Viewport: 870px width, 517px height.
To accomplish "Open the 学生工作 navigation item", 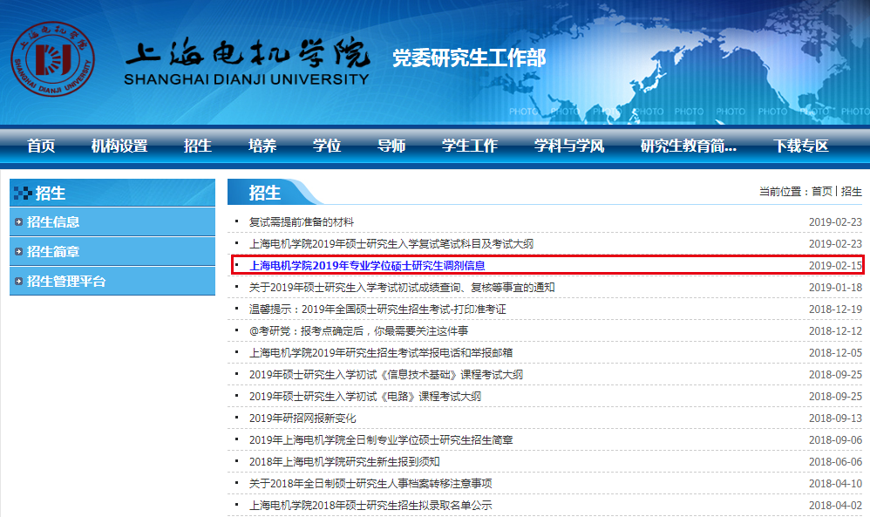I will coord(469,146).
